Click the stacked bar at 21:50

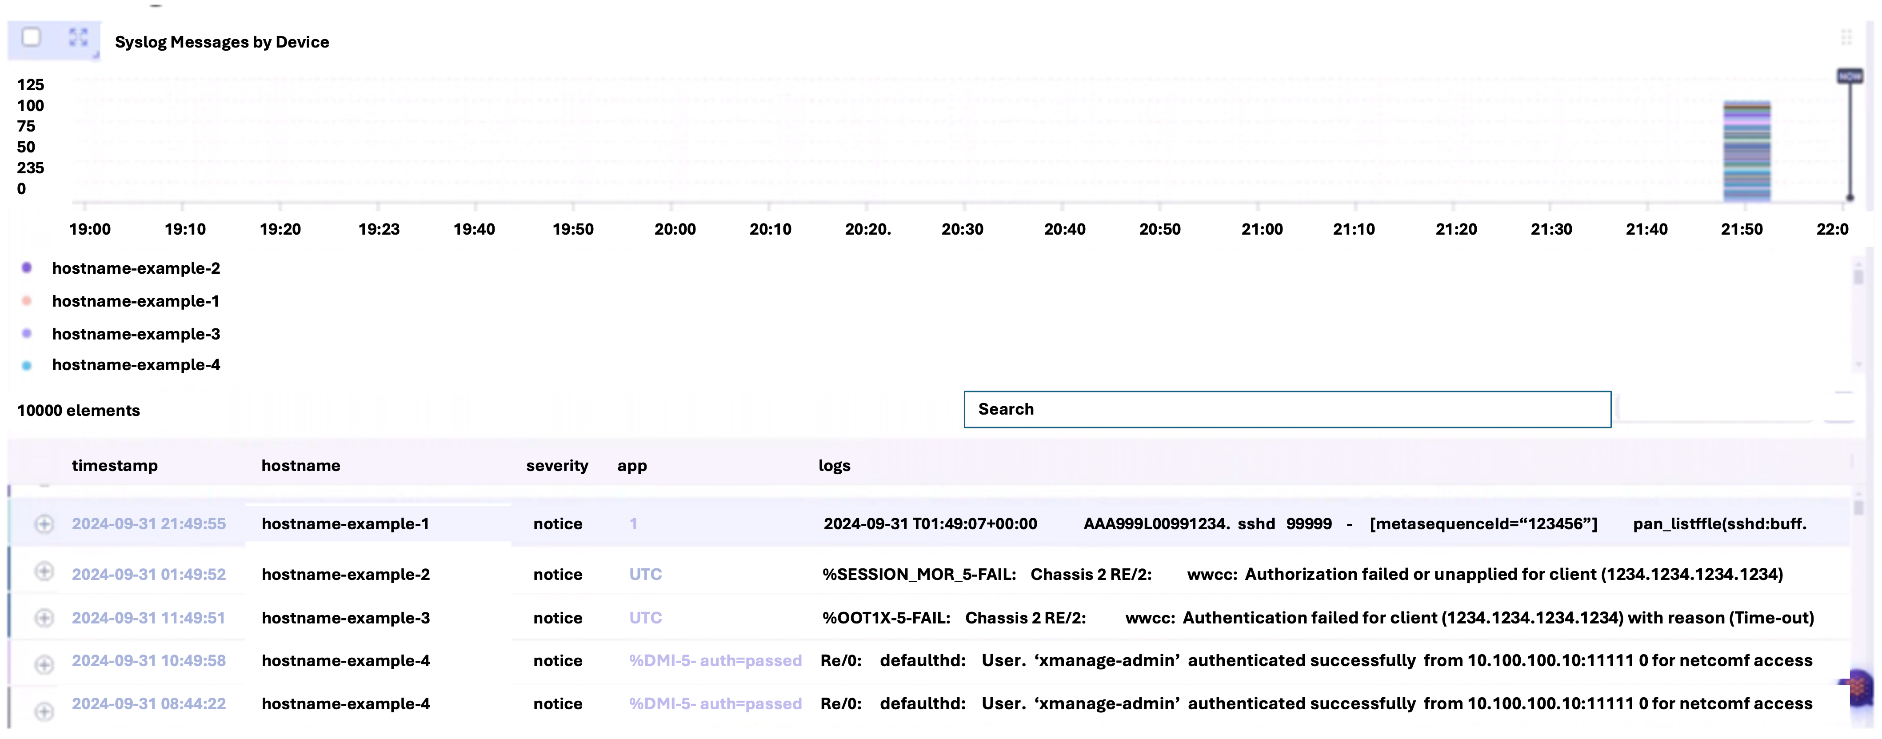click(x=1747, y=152)
